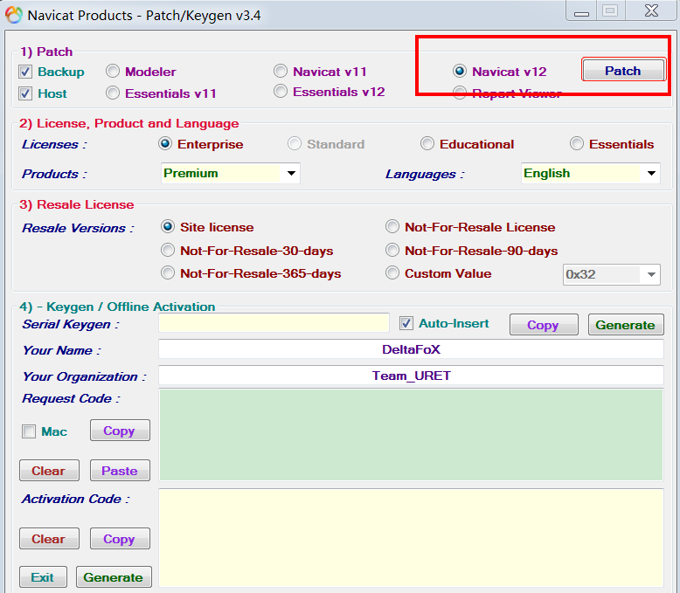Click Generate button in Serial Keygen row
The width and height of the screenshot is (680, 593).
[x=626, y=325]
